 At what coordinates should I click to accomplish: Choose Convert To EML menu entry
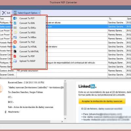click(x=27, y=23)
